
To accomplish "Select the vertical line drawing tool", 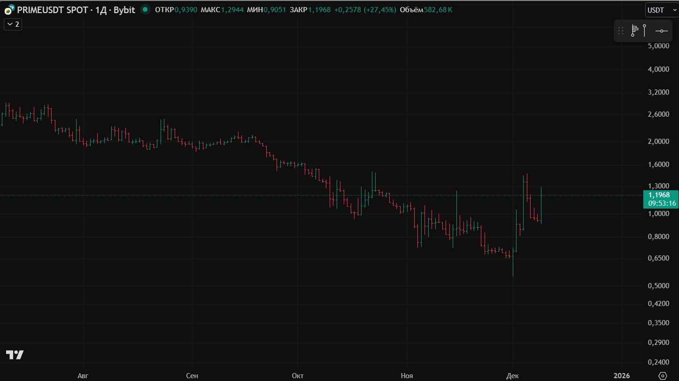I will [645, 30].
